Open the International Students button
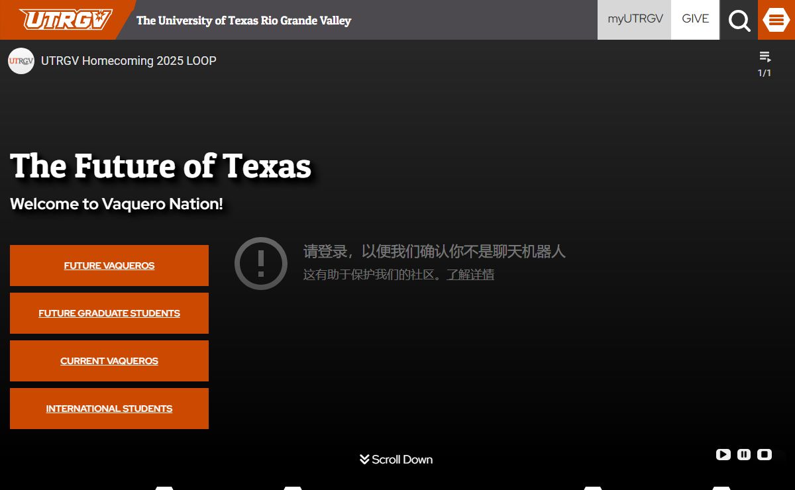The height and width of the screenshot is (490, 795). pos(109,409)
